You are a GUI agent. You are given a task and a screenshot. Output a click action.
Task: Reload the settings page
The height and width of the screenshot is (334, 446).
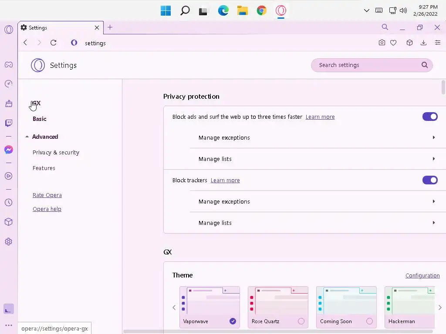(53, 43)
